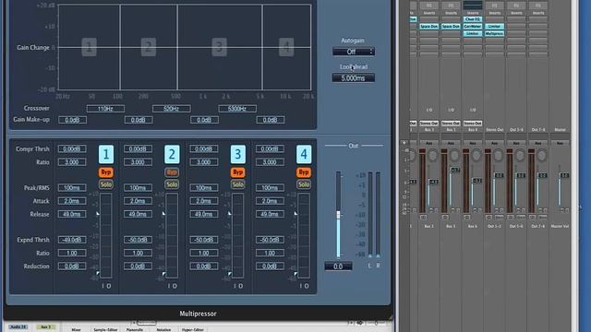
Task: Open the highlighted EQ thumbnail on Bus 6
Action: (x=473, y=6)
